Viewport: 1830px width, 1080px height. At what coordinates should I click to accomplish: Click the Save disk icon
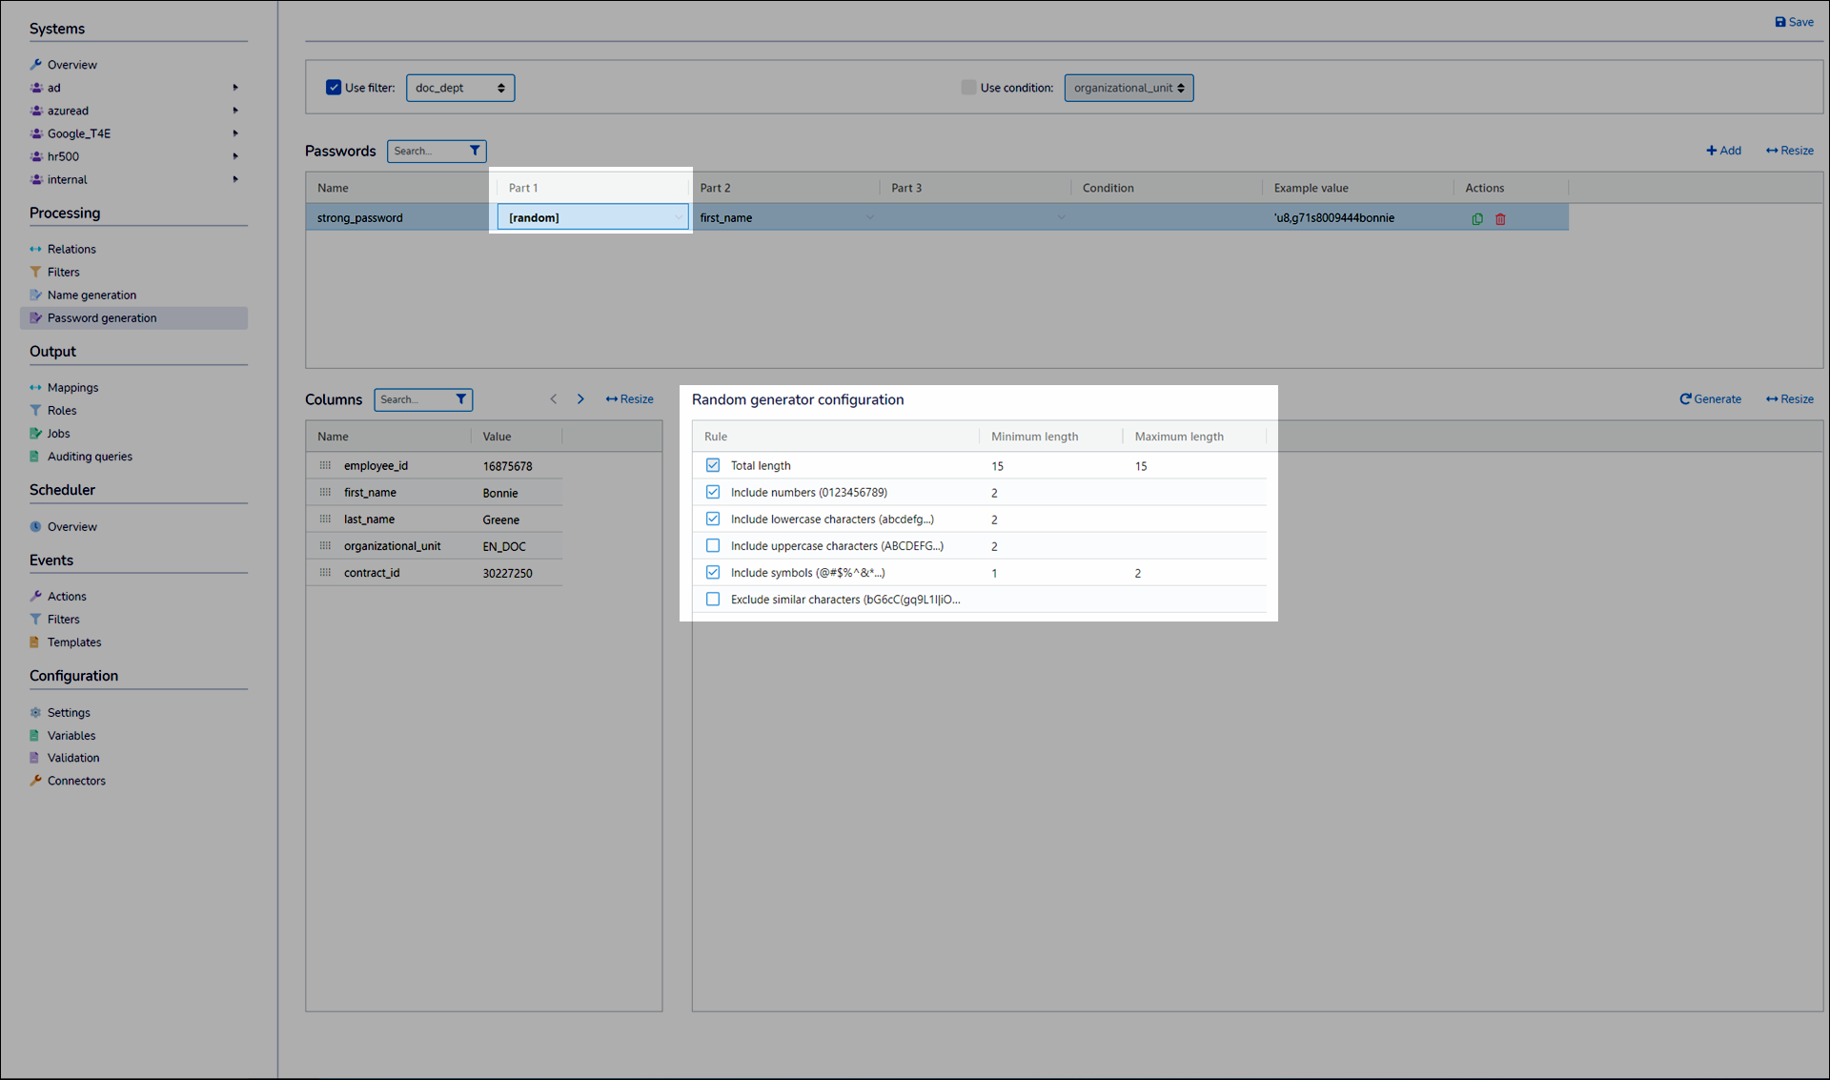[x=1779, y=22]
